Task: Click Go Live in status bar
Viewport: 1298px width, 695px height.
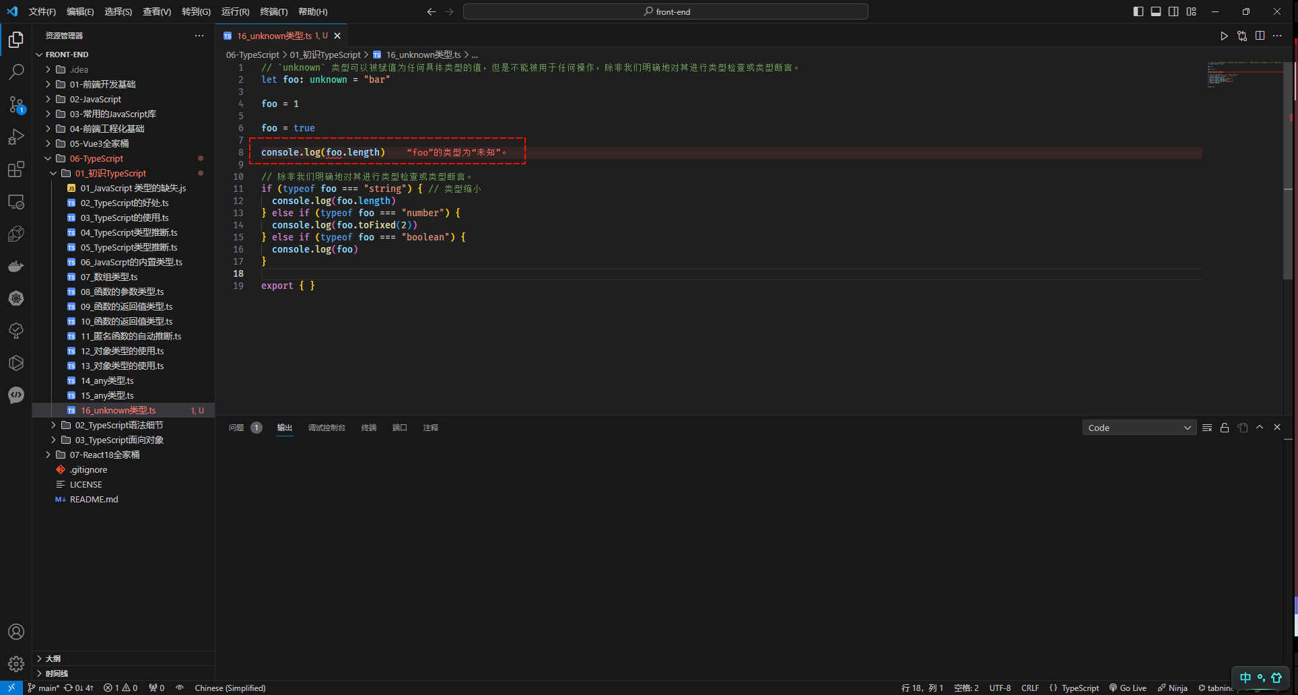Action: pos(1128,688)
